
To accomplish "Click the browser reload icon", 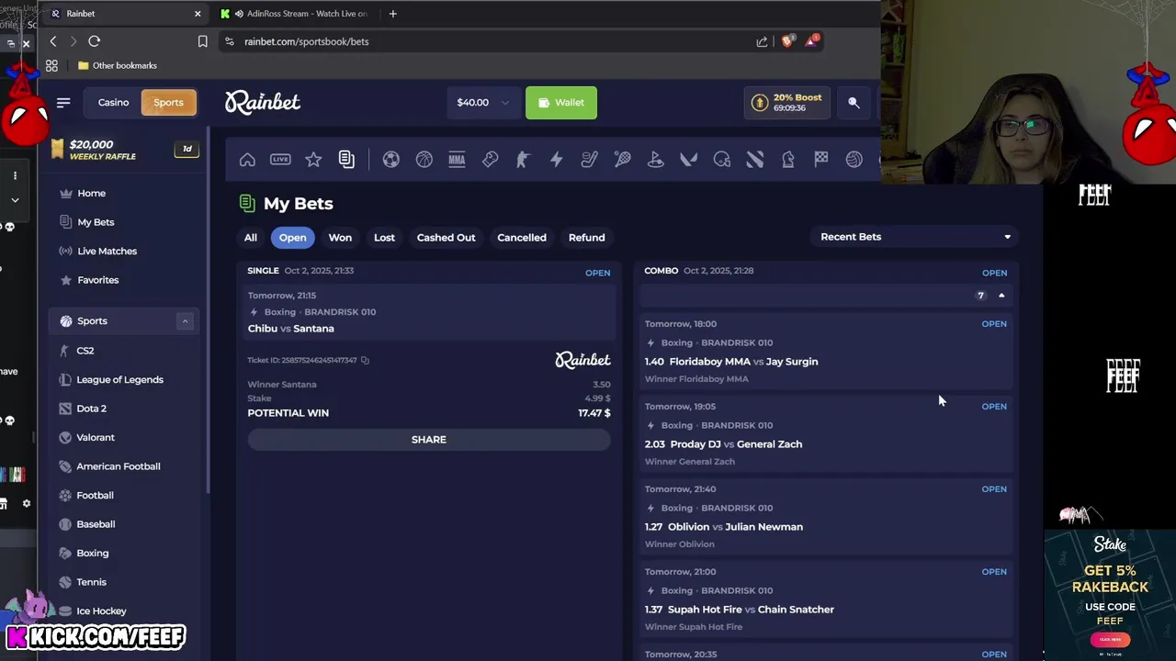I will tap(94, 41).
